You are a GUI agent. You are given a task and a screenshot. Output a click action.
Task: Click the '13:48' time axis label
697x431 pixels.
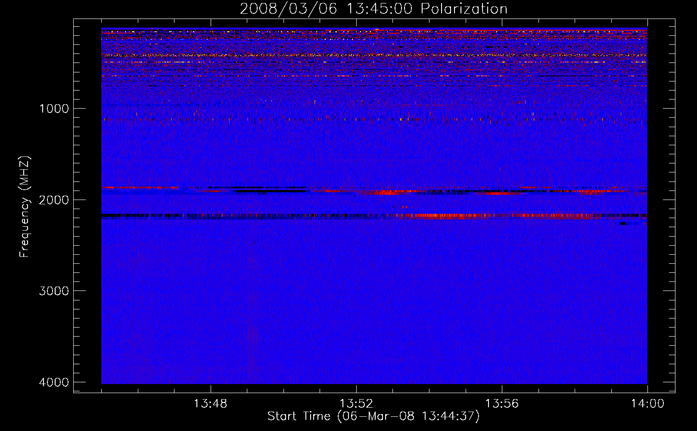pos(210,404)
